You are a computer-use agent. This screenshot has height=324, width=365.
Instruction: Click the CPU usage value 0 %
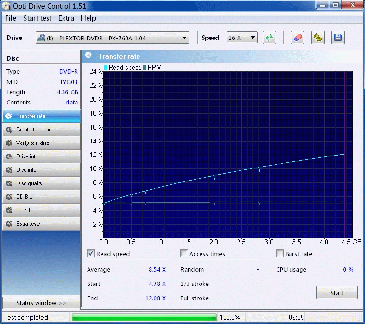pyautogui.click(x=348, y=270)
